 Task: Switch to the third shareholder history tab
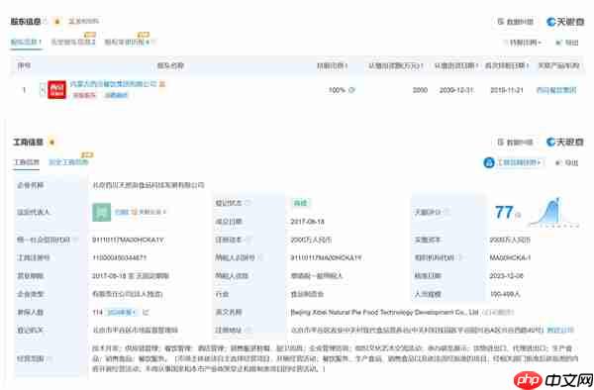point(128,42)
